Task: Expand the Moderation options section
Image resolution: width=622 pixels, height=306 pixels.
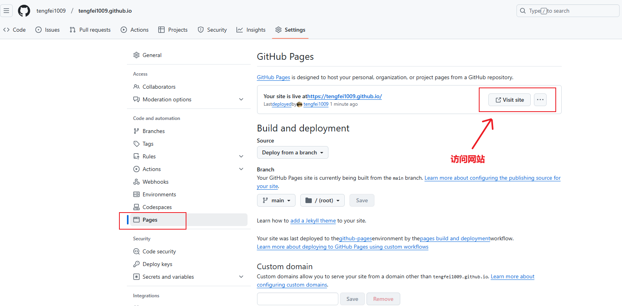Action: coord(241,99)
